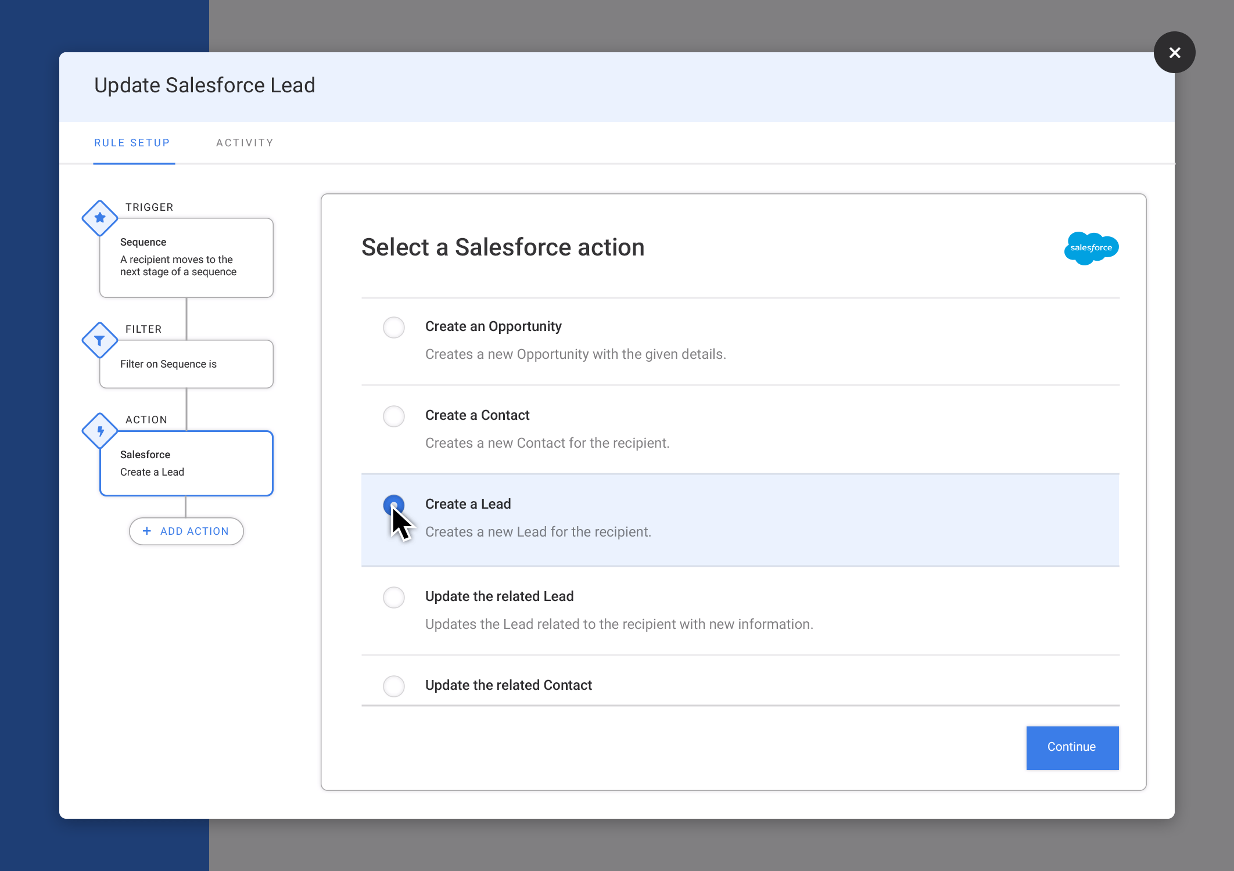Select the Create a Contact radio button
Image resolution: width=1234 pixels, height=871 pixels.
394,416
